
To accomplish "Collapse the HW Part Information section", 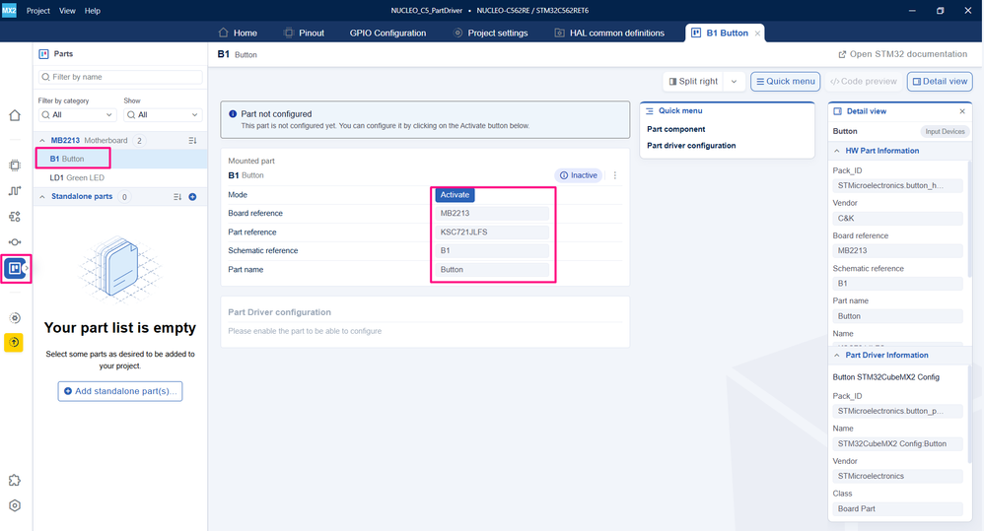I will [x=836, y=151].
